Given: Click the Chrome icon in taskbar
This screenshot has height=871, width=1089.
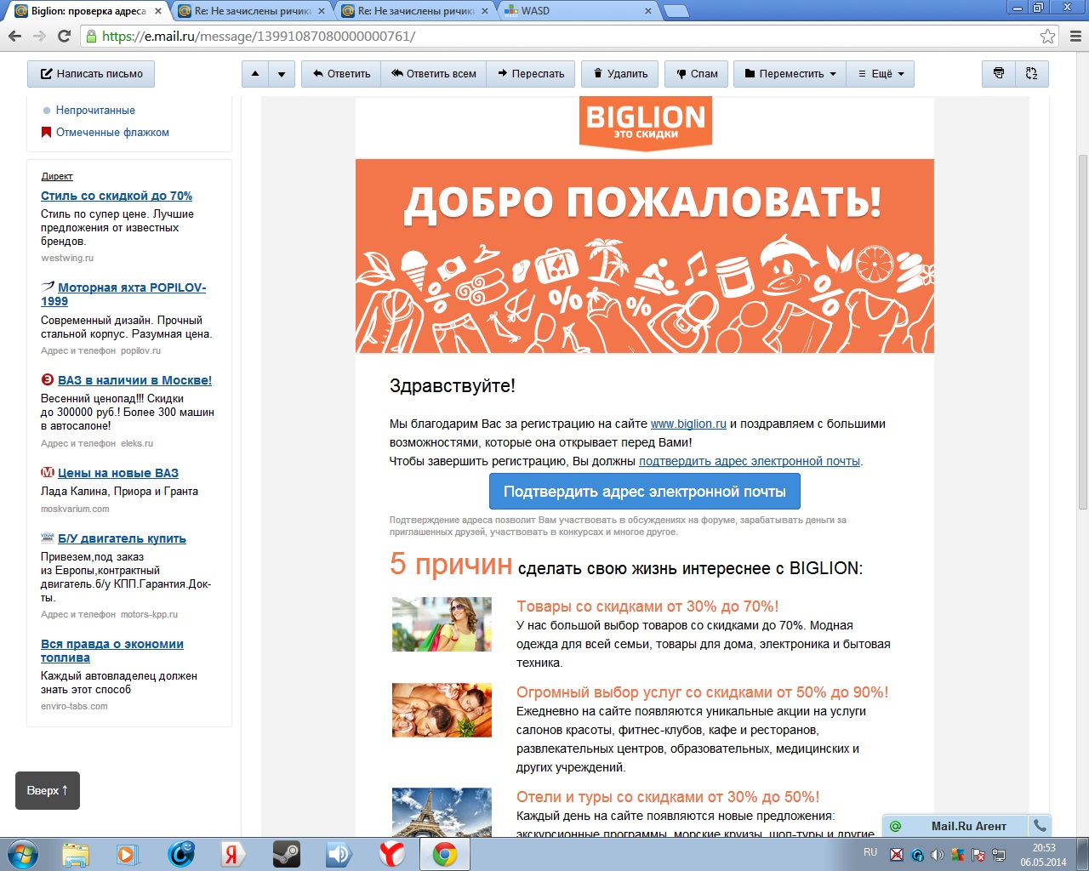Looking at the screenshot, I should pyautogui.click(x=444, y=854).
